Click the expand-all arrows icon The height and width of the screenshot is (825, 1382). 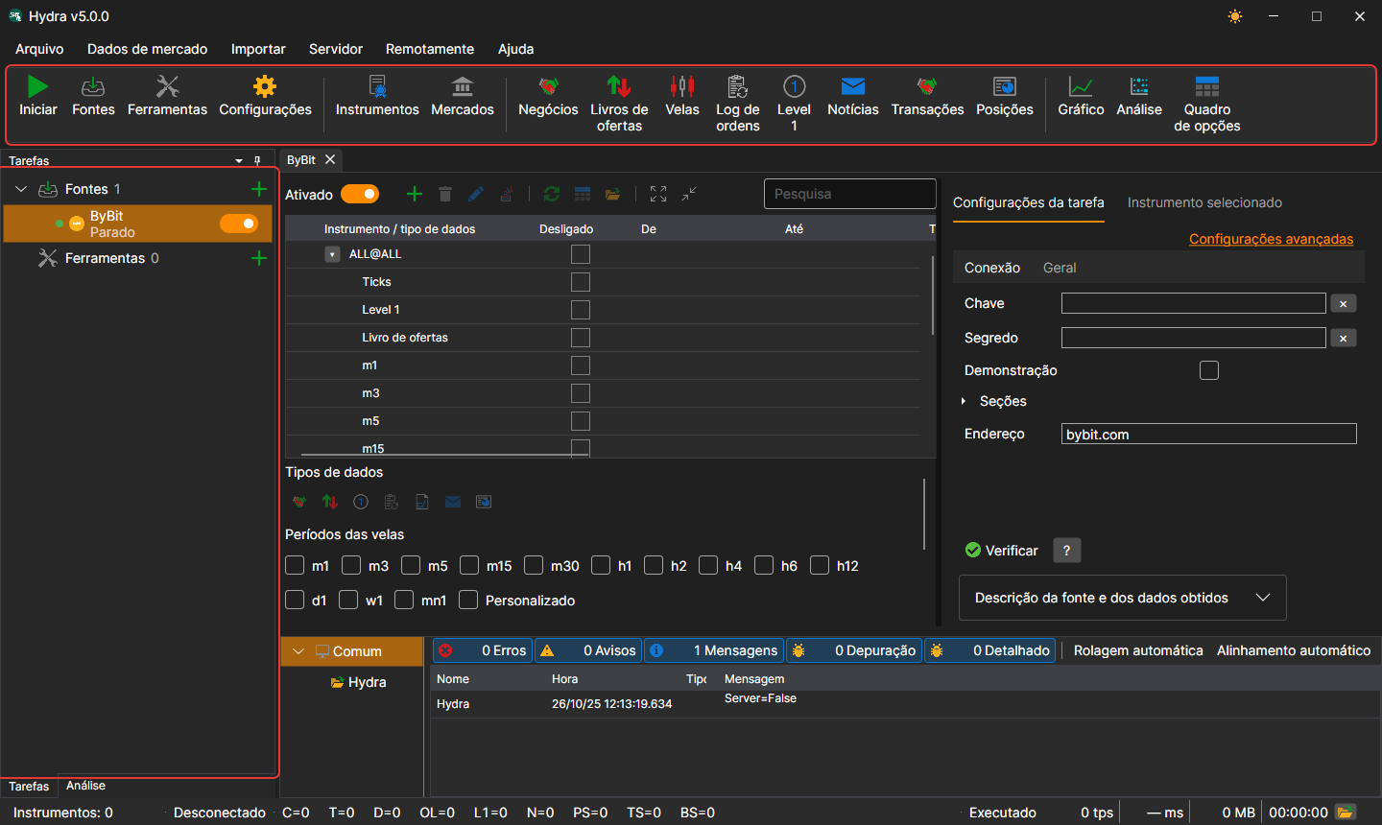point(658,194)
